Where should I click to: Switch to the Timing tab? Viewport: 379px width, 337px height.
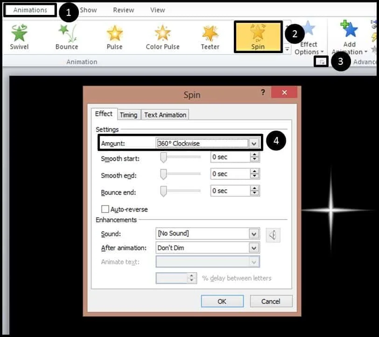[x=128, y=115]
